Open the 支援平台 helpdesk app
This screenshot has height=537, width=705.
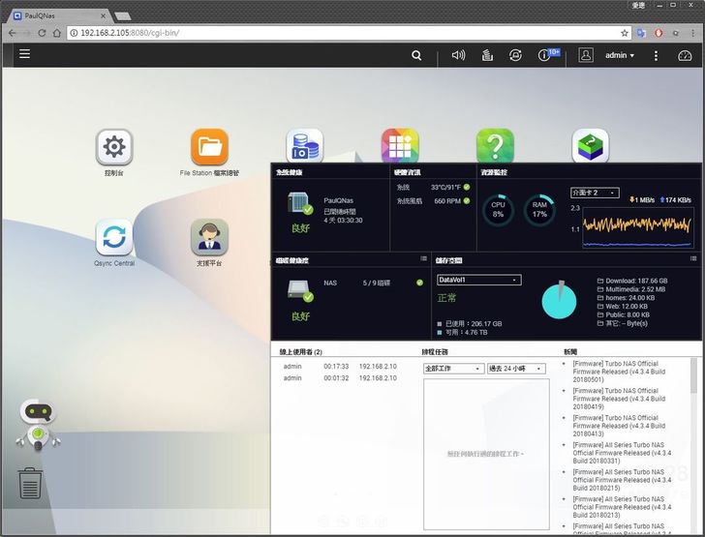click(x=209, y=237)
